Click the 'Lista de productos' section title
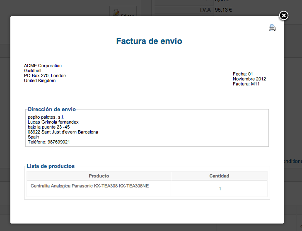This screenshot has height=231, width=302. (51, 166)
